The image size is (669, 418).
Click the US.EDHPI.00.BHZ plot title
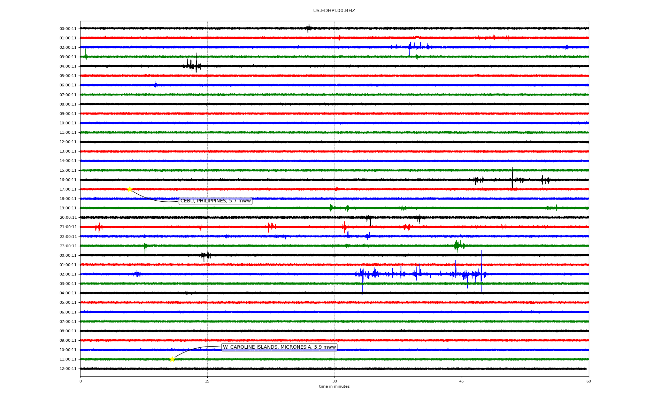tap(334, 11)
